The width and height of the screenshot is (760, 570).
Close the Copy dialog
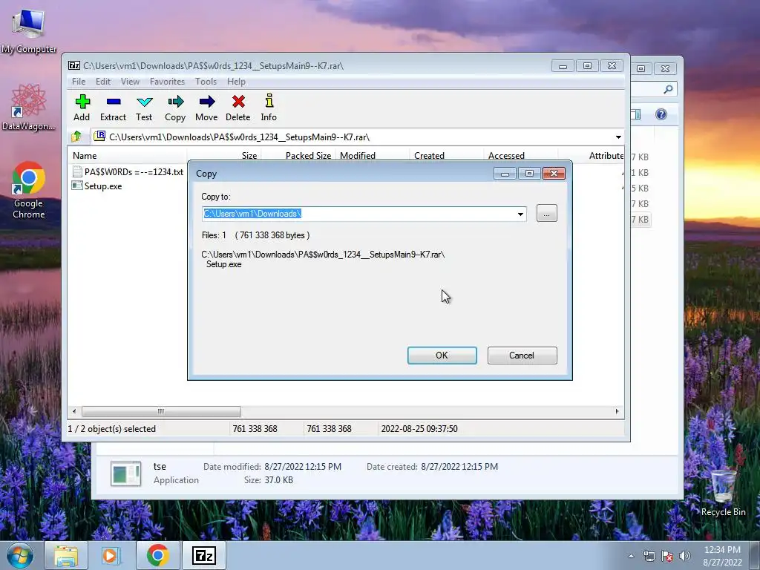pyautogui.click(x=554, y=174)
